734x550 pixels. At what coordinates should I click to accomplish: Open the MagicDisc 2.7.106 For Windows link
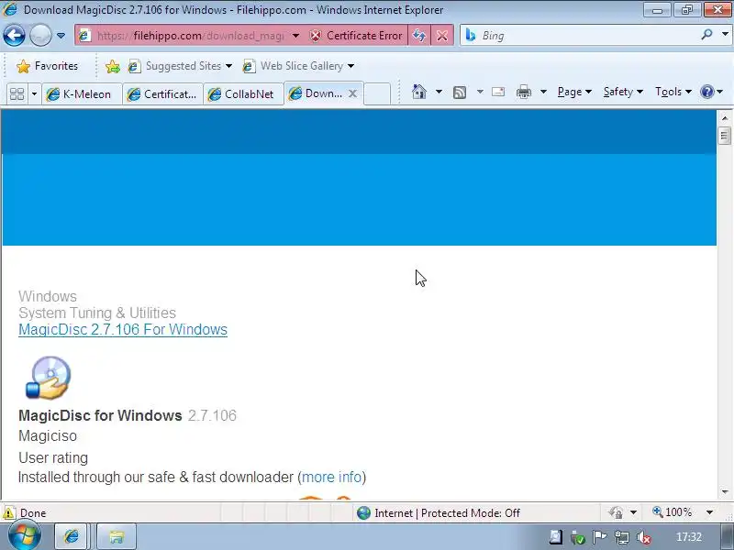123,330
